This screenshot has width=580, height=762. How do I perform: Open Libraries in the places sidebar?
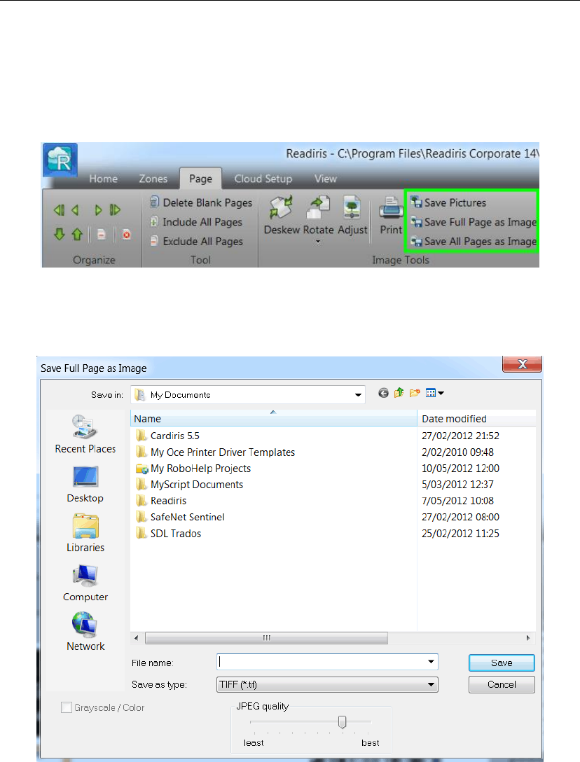(x=85, y=534)
